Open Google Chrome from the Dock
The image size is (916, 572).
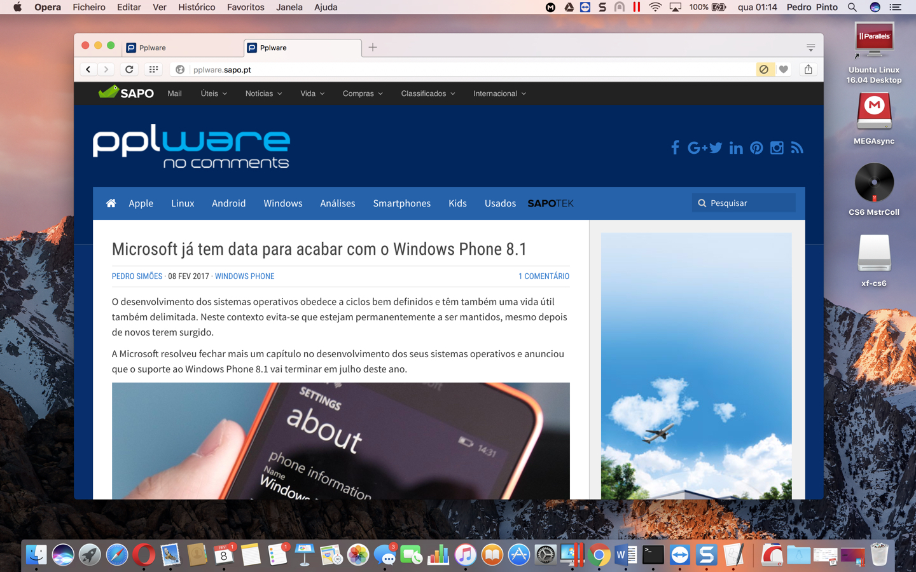tap(599, 555)
